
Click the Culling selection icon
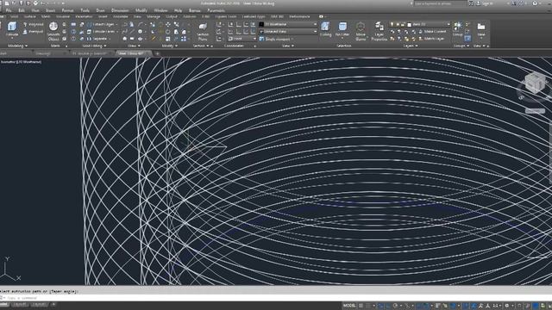click(325, 29)
